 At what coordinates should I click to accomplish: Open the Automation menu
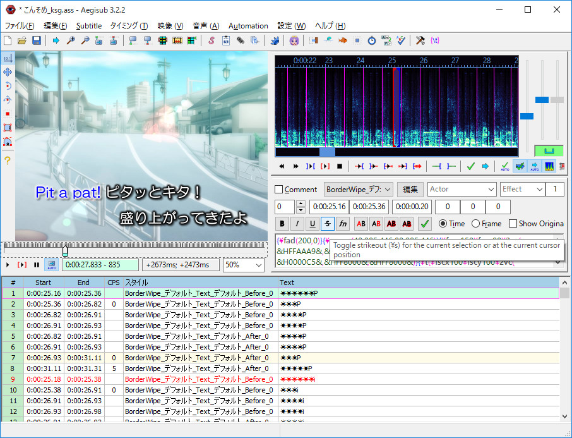248,26
